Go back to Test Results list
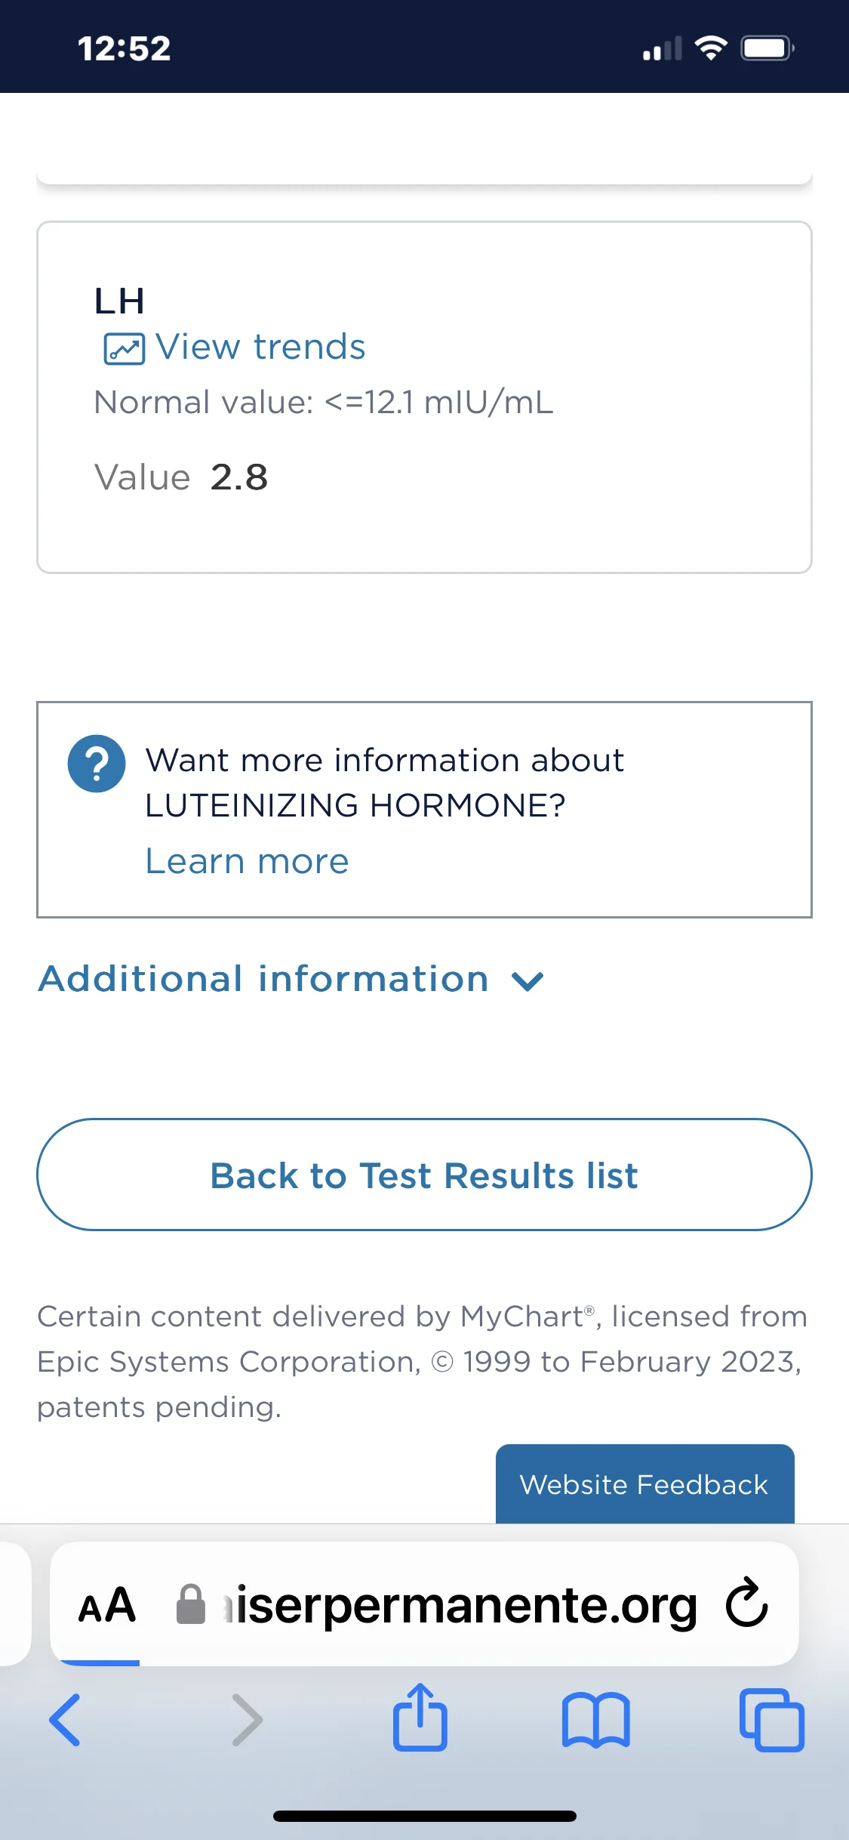Image resolution: width=849 pixels, height=1840 pixels. tap(424, 1175)
